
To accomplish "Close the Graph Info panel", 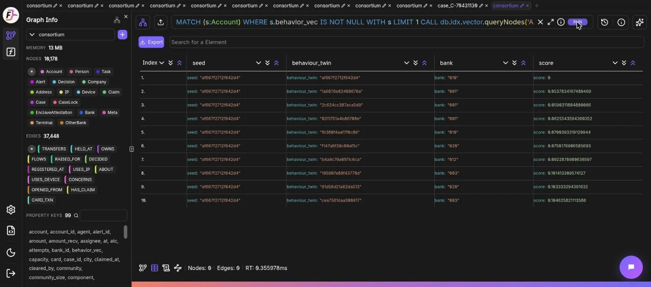I will click(126, 17).
